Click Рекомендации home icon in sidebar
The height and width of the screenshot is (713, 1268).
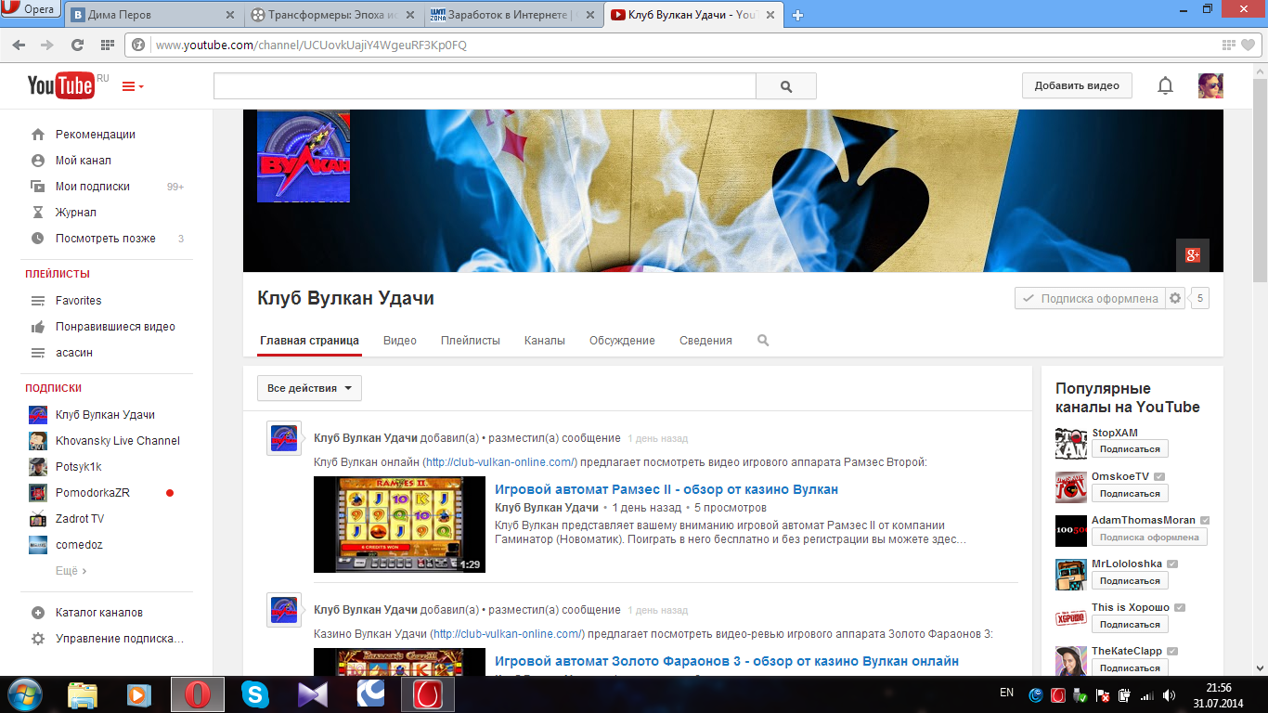coord(38,134)
